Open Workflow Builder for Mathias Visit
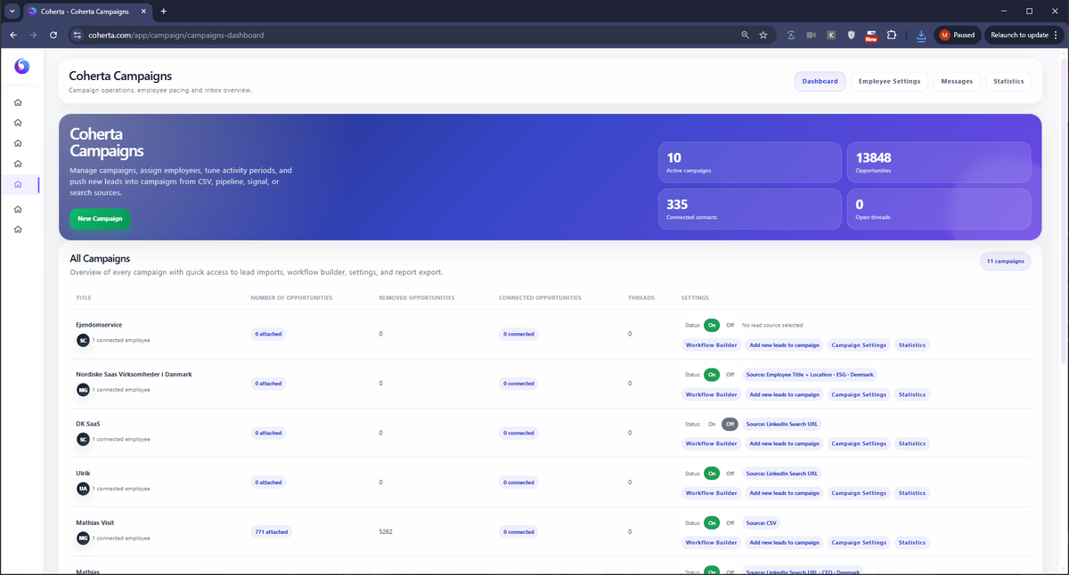Screen dimensions: 1069x575 coord(712,542)
